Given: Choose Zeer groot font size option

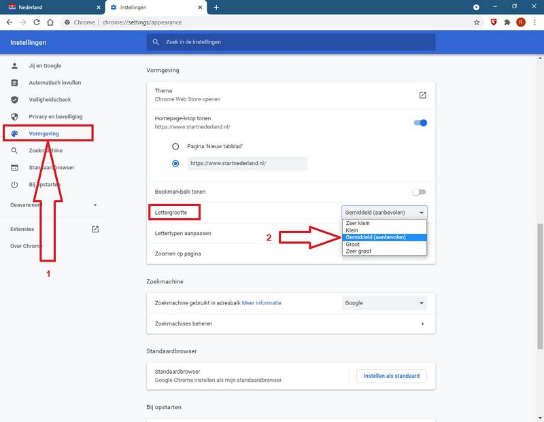Looking at the screenshot, I should coord(384,251).
